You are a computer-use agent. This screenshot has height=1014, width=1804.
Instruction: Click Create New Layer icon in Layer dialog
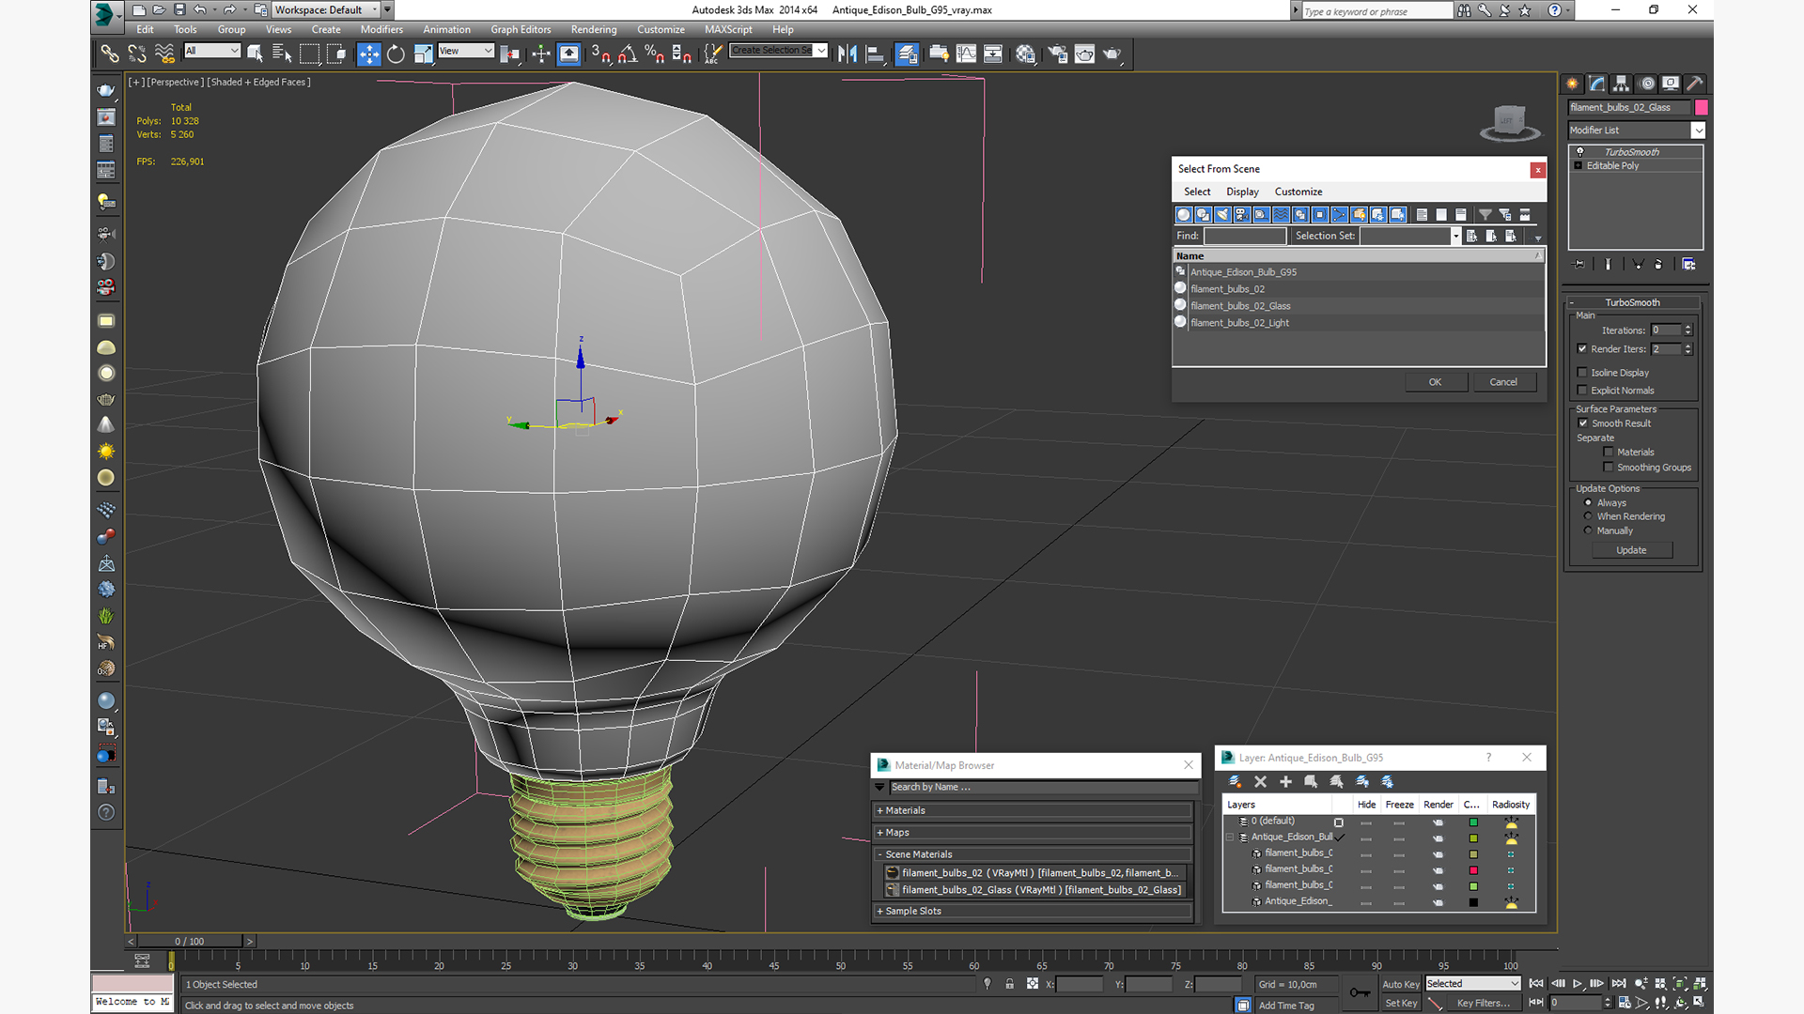coord(1235,782)
